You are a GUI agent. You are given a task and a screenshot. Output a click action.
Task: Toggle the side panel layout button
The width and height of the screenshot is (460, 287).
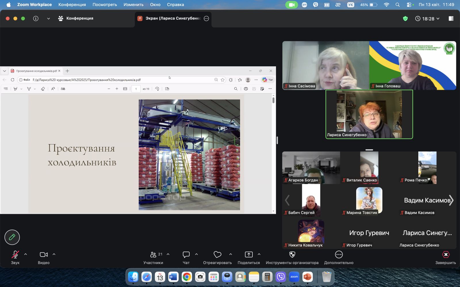(451, 19)
